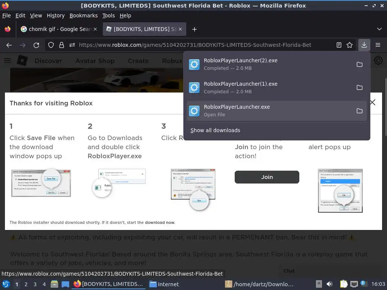Open the network monitor tray icon
This screenshot has height=290, width=387.
tap(354, 284)
